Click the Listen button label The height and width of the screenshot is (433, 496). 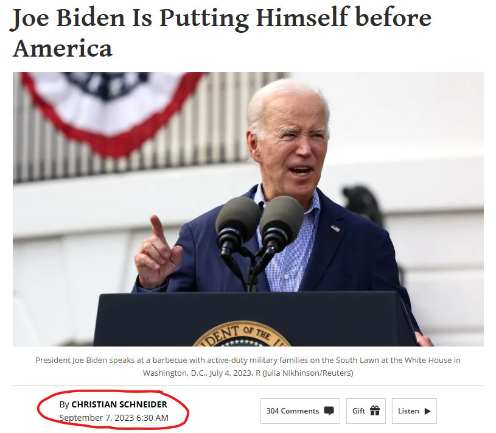coord(408,411)
